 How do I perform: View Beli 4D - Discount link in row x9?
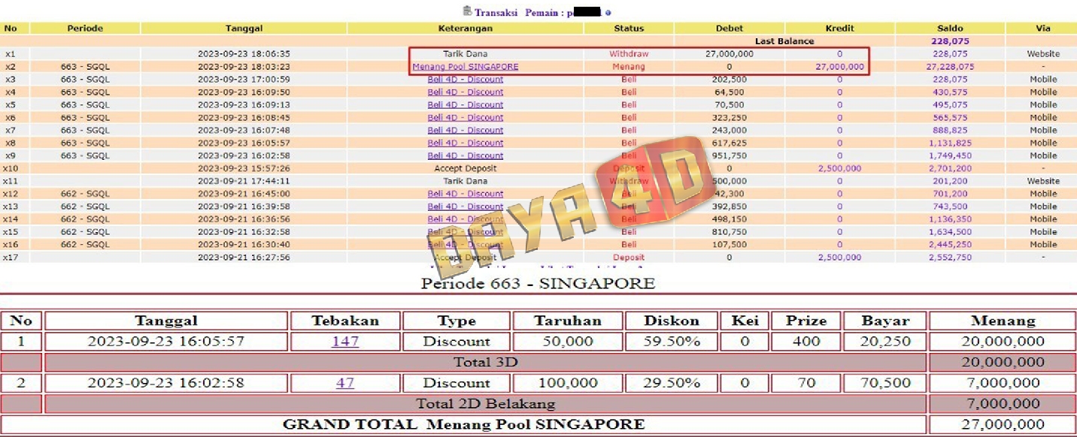[x=465, y=156]
